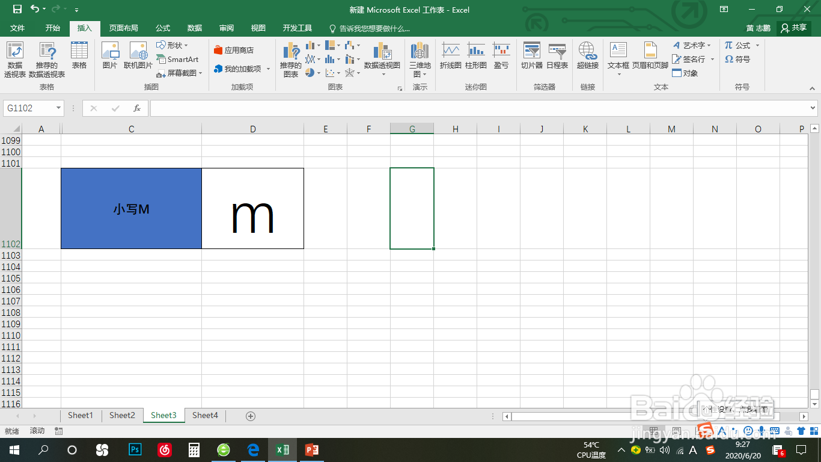The width and height of the screenshot is (821, 462).
Task: Undo the last action
Action: click(35, 9)
